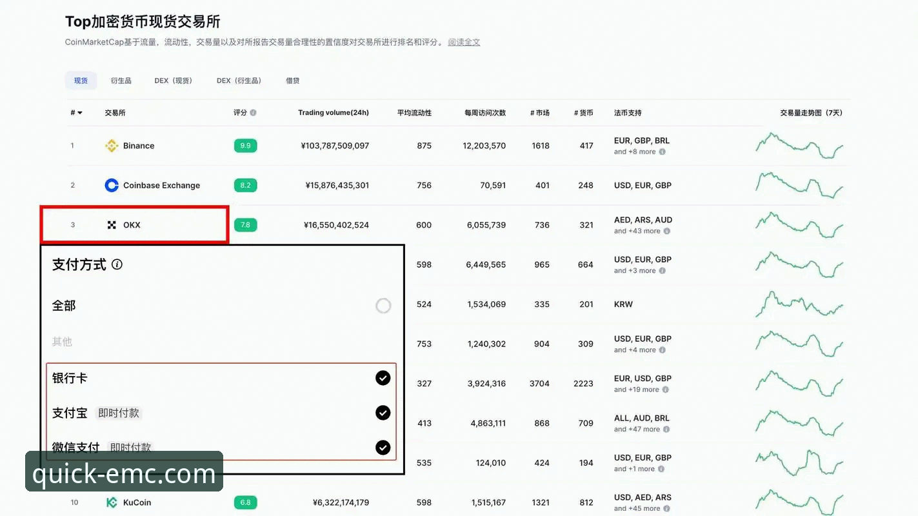918x516 pixels.
Task: Open Coinbase Exchange's 7-day volume chart
Action: [x=799, y=186]
